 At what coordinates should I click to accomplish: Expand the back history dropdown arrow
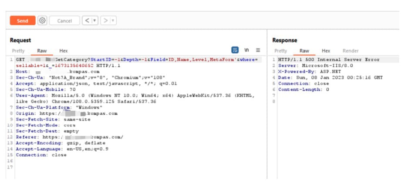[x=94, y=21]
